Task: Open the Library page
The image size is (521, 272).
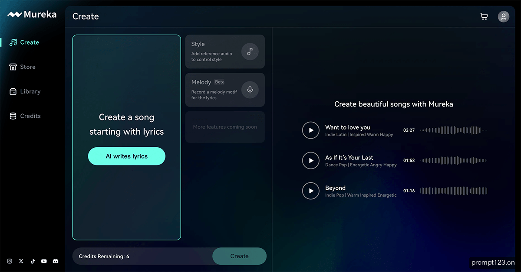Action: coord(25,91)
